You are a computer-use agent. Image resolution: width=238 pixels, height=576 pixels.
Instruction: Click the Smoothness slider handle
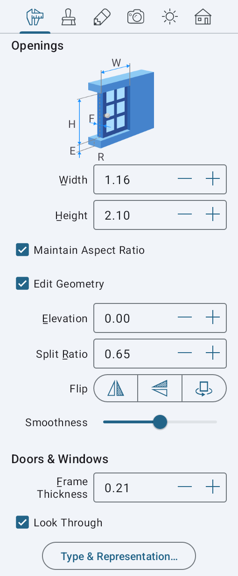pyautogui.click(x=160, y=422)
